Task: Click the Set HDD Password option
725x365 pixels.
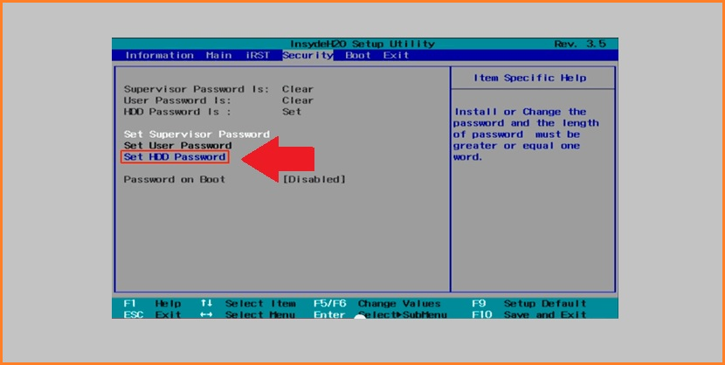Action: coord(175,157)
